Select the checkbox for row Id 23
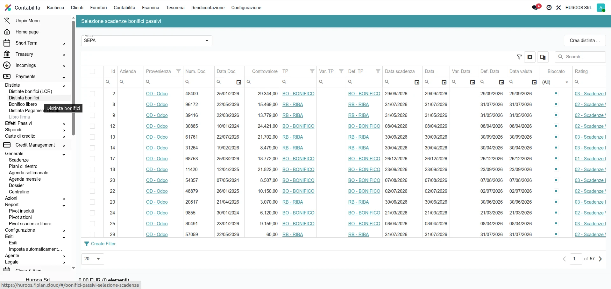 coord(92,202)
